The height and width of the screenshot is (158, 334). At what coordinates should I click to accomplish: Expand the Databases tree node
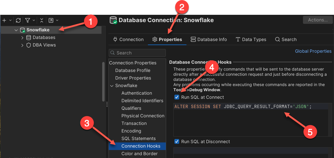point(22,38)
